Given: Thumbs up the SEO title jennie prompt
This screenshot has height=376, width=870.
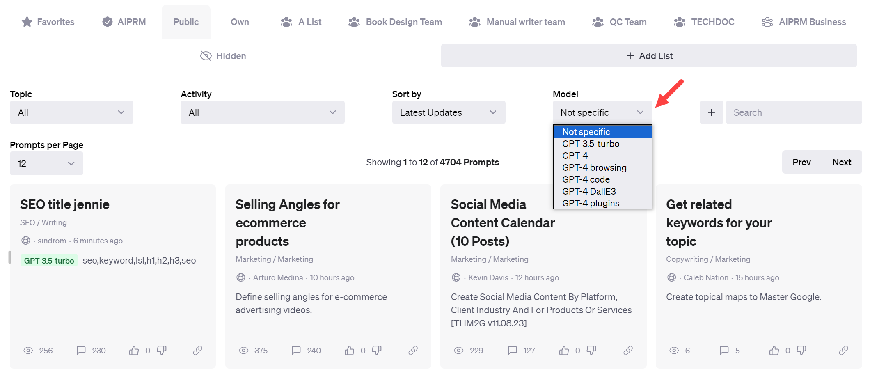Looking at the screenshot, I should pos(134,350).
